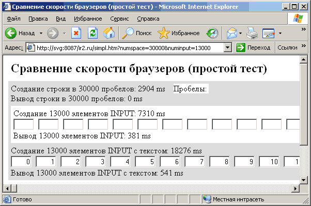Open Избранное with the star icon
The height and width of the screenshot is (206, 311).
pyautogui.click(x=179, y=33)
